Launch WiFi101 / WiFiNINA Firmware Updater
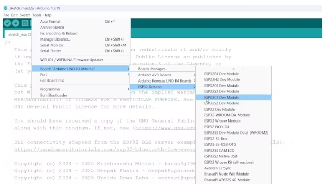 [x=81, y=60]
